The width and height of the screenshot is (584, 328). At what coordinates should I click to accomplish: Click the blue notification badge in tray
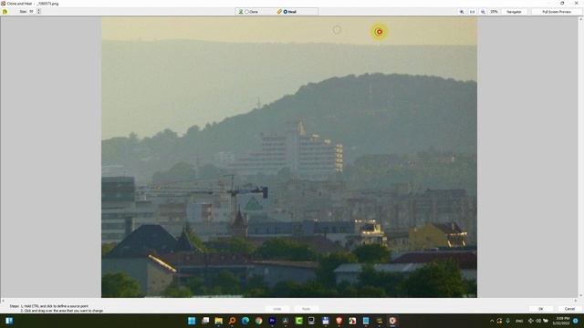(x=576, y=321)
